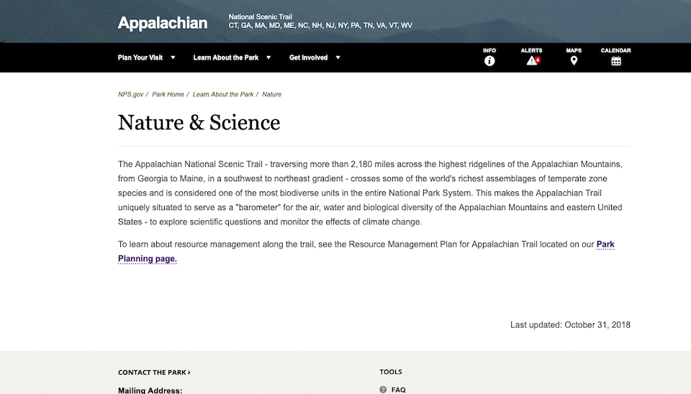691x394 pixels.
Task: Click the state abbreviations list text
Action: pos(320,26)
